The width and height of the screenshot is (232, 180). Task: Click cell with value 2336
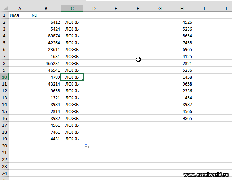point(182,91)
